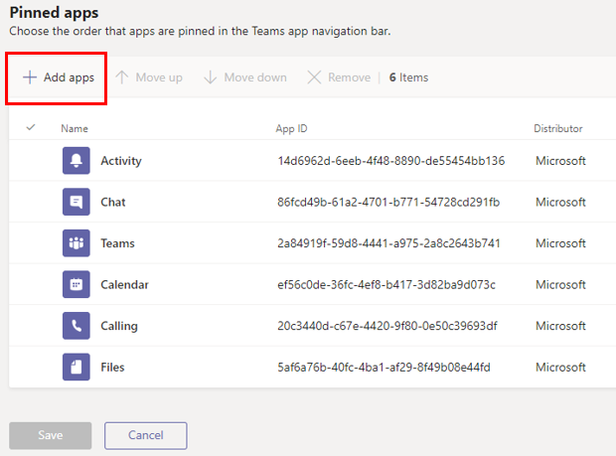The height and width of the screenshot is (456, 616).
Task: Select the Calendar app name
Action: click(124, 284)
